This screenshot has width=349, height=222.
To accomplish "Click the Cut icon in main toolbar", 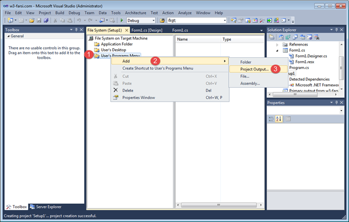I will pos(55,20).
